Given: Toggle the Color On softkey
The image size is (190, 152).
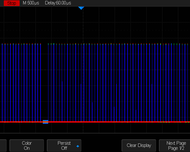Looking at the screenshot, I should tap(27, 146).
